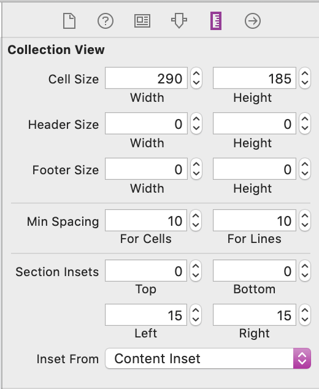The image size is (319, 389).
Task: Increase Footer Size Height stepper
Action: click(x=305, y=164)
